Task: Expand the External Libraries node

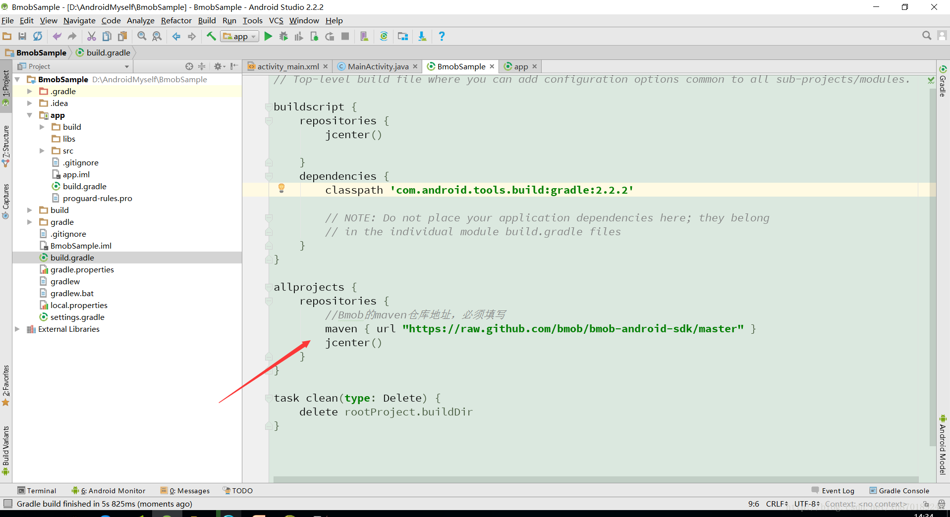Action: coord(17,329)
